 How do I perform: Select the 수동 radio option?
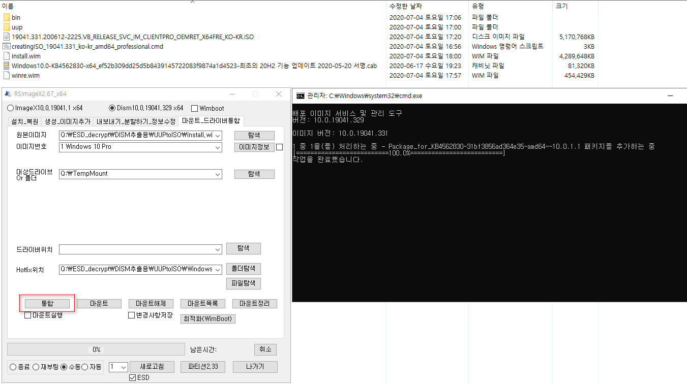64,367
